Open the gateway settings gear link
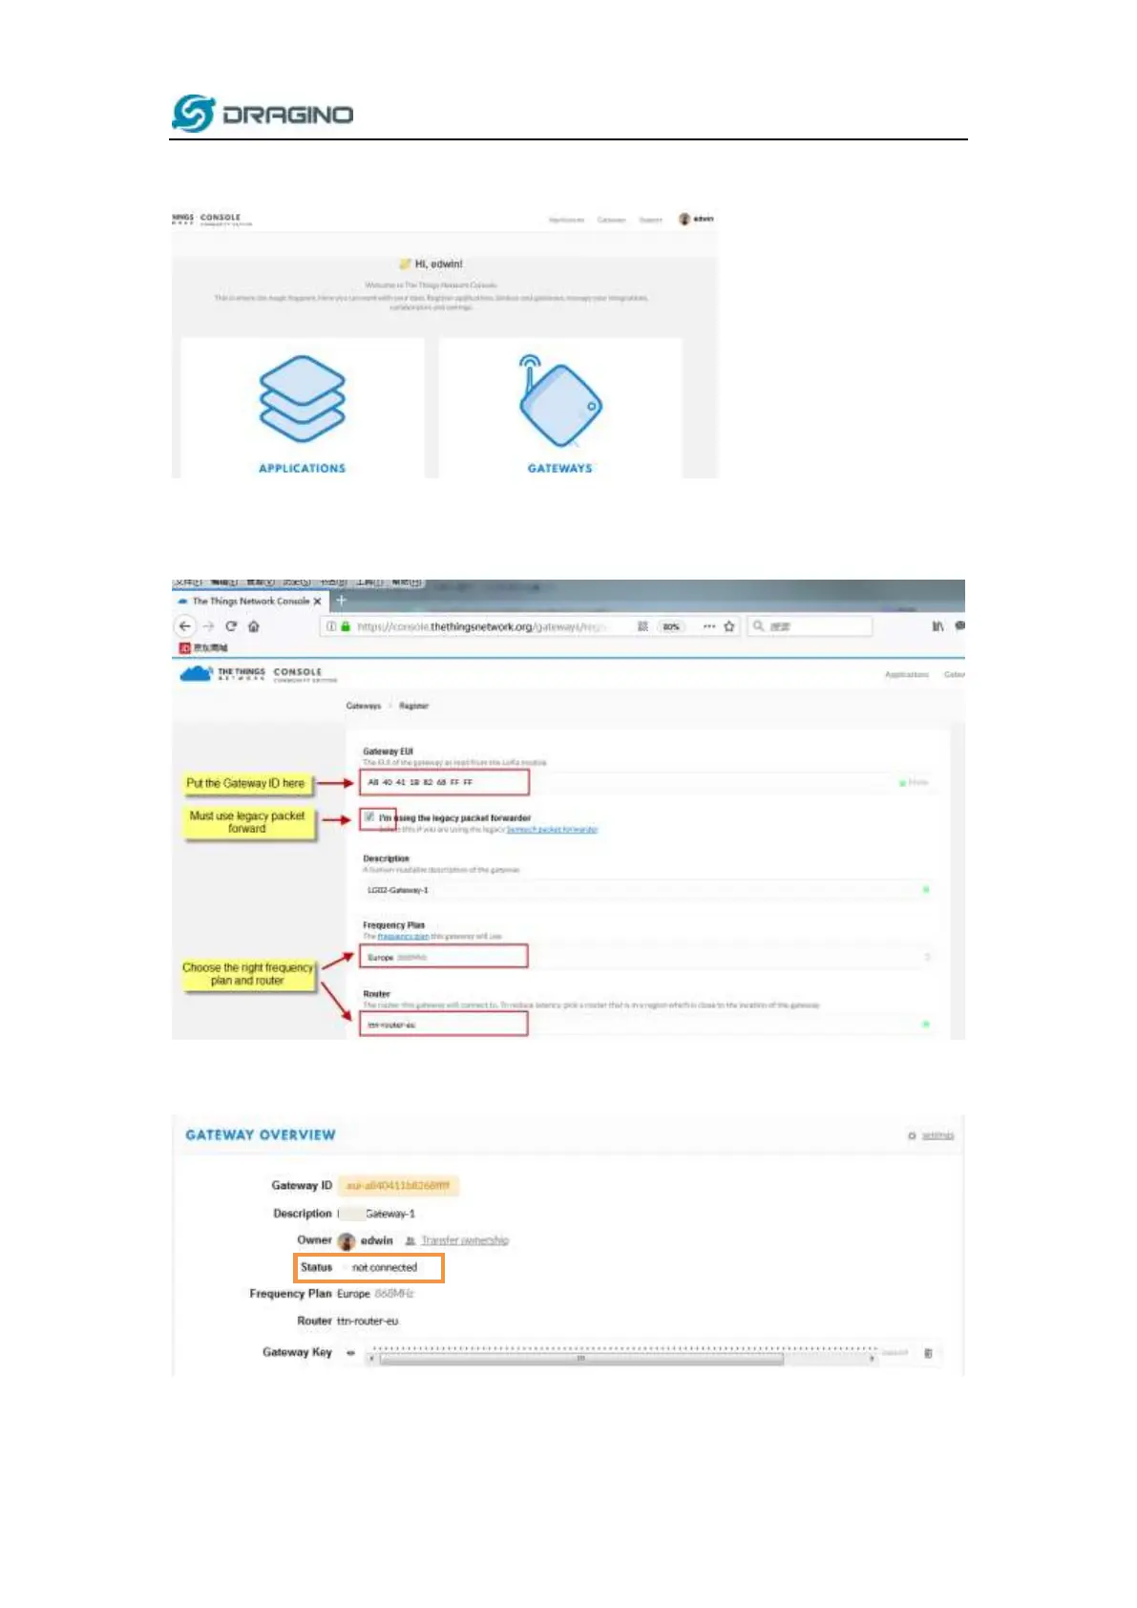Viewport: 1137px width, 1608px height. point(931,1135)
